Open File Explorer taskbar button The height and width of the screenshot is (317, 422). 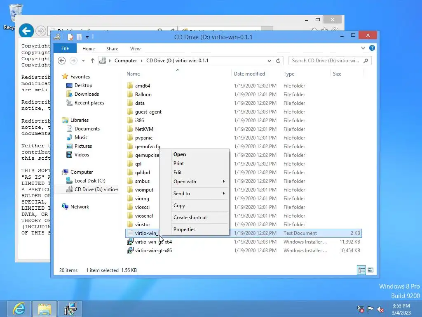click(45, 309)
